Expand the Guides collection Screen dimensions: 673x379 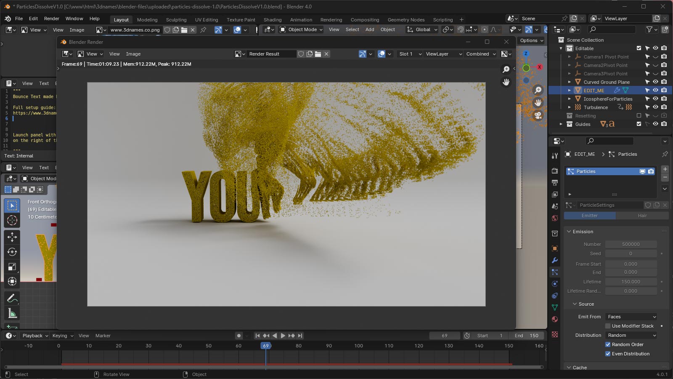pos(561,124)
